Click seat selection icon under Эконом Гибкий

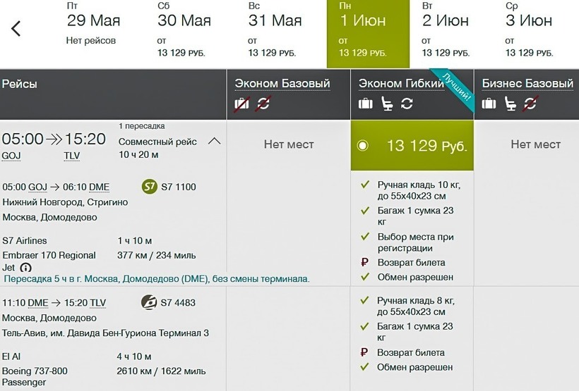386,104
